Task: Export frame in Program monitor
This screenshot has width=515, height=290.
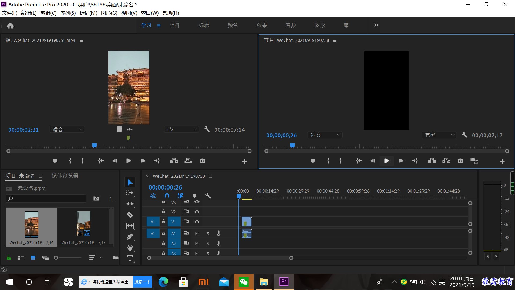Action: [x=460, y=161]
